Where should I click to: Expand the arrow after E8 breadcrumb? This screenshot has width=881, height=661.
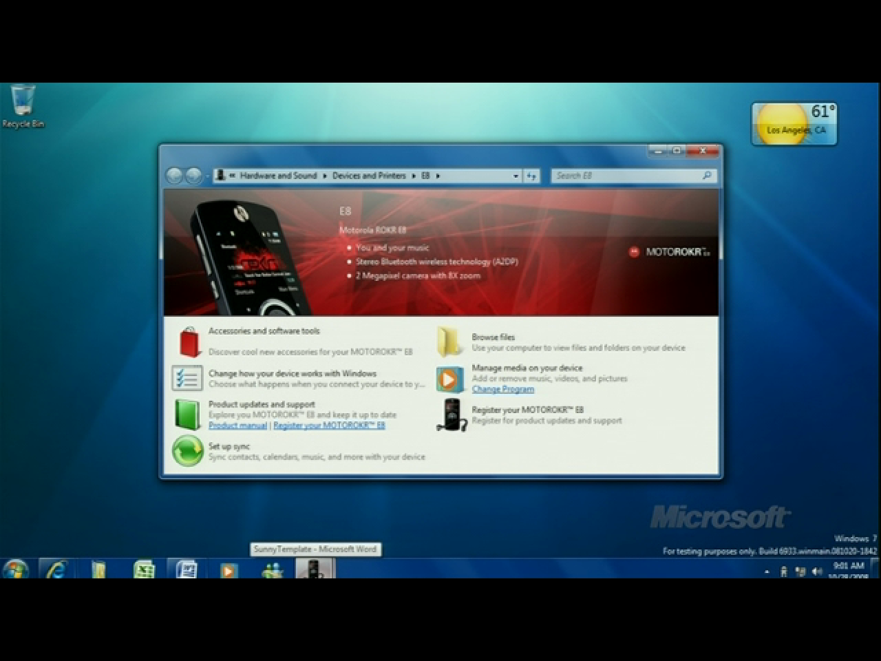point(438,176)
